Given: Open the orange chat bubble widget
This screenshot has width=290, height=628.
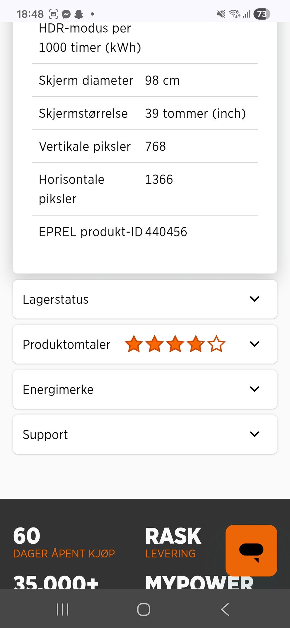Looking at the screenshot, I should point(251,550).
